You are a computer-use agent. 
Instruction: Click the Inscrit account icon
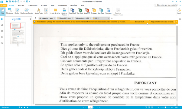179,11
